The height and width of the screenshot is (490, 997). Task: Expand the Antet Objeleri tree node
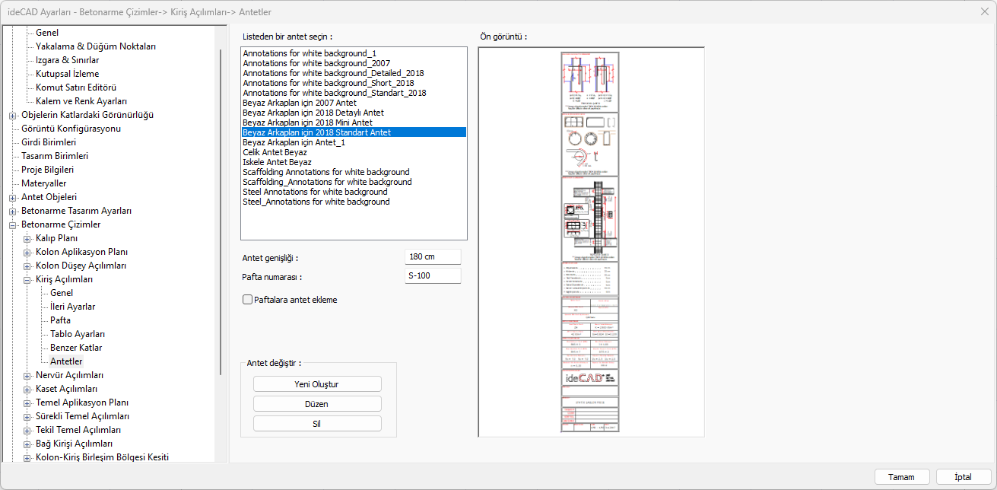click(x=13, y=197)
